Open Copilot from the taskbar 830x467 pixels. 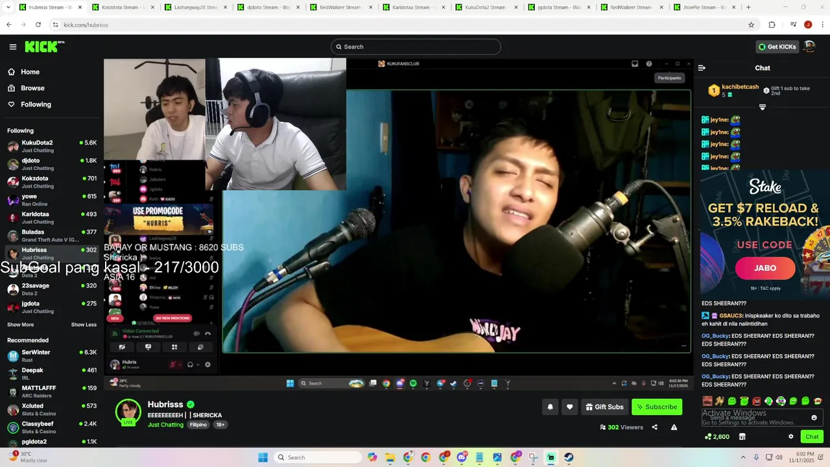click(372, 457)
